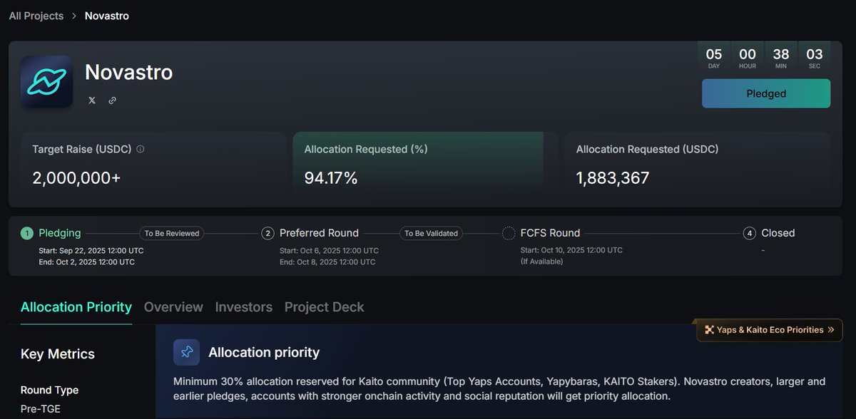Click the Yaps & Kaito Eco Priorities label
Screen dimensions: 856x419
coord(770,330)
